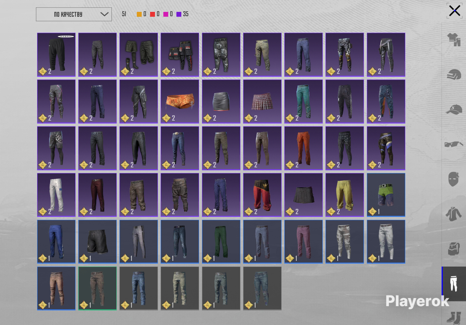
Task: Click the red quality filter swatch
Action: [153, 14]
